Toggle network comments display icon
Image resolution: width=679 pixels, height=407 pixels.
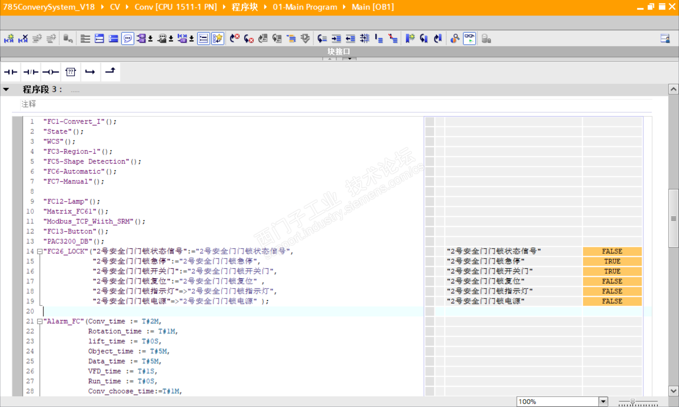click(203, 39)
